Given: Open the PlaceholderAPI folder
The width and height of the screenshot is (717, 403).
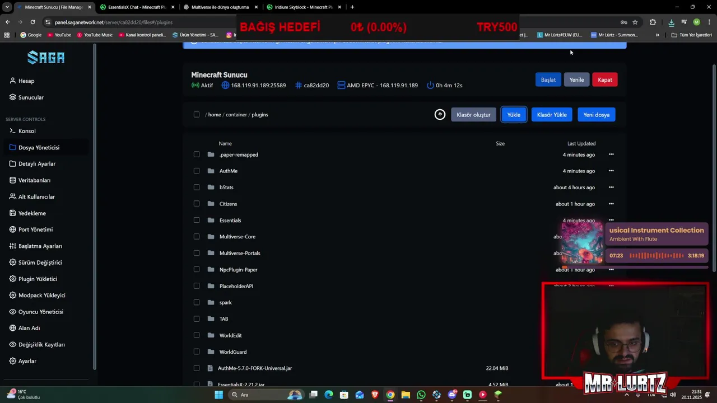Looking at the screenshot, I should pos(236,286).
